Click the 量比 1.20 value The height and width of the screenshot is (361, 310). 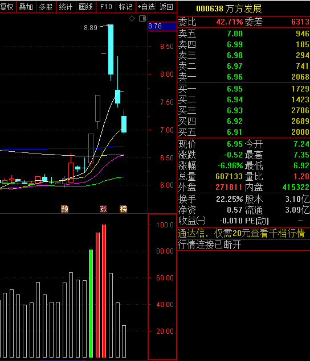pos(301,176)
